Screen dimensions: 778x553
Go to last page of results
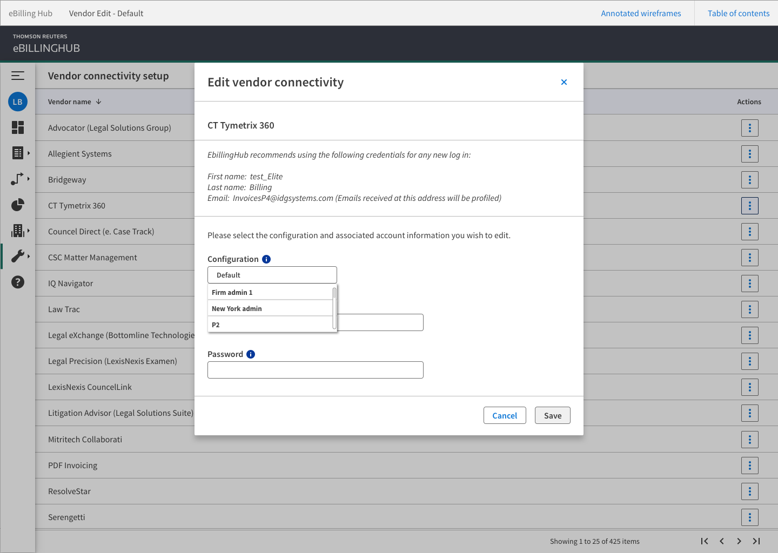(756, 541)
